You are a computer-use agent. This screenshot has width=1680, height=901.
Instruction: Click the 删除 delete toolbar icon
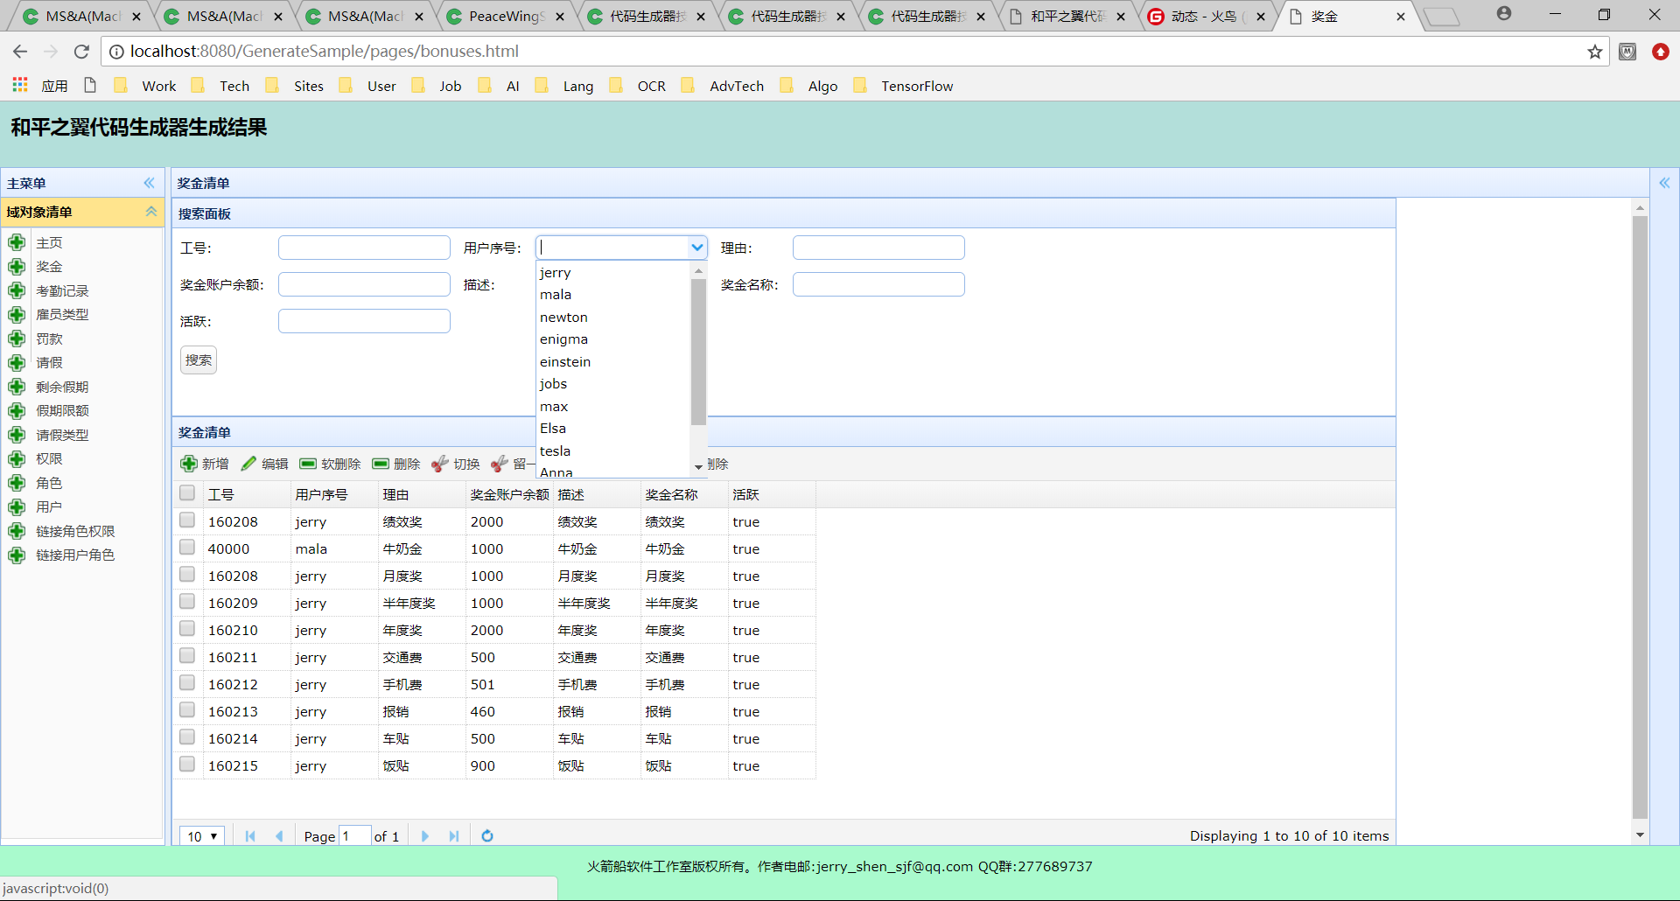click(381, 464)
